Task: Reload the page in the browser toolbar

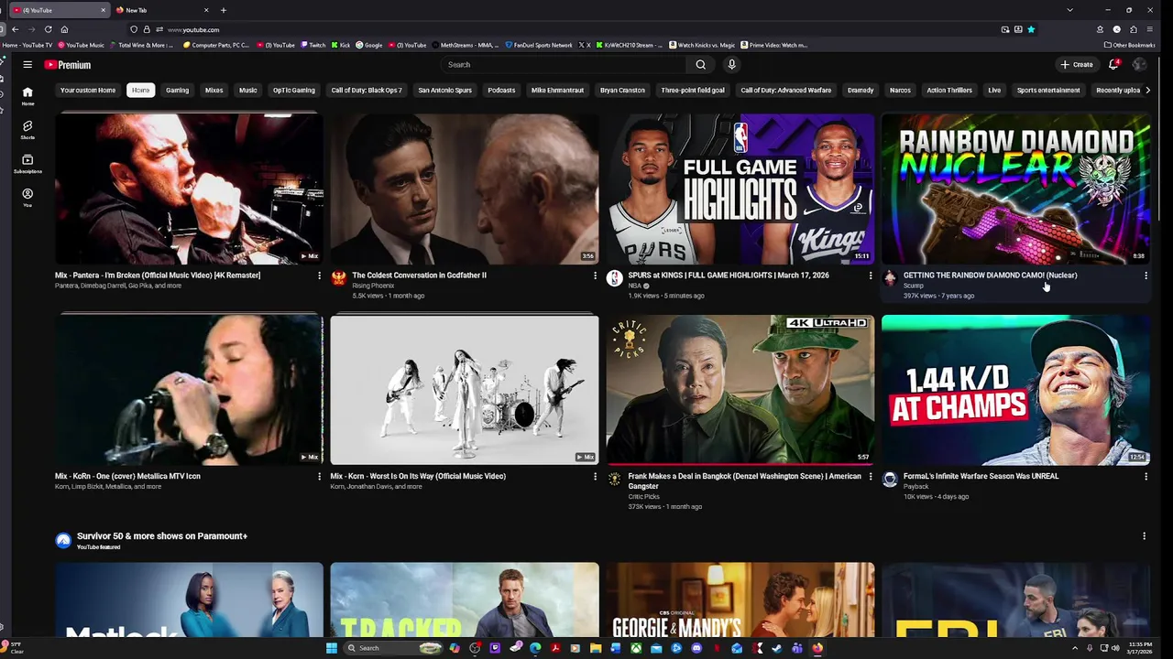Action: coord(48,29)
